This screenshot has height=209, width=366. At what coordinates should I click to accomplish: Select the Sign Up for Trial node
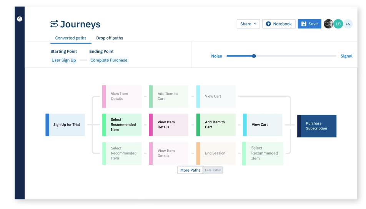tap(65, 124)
